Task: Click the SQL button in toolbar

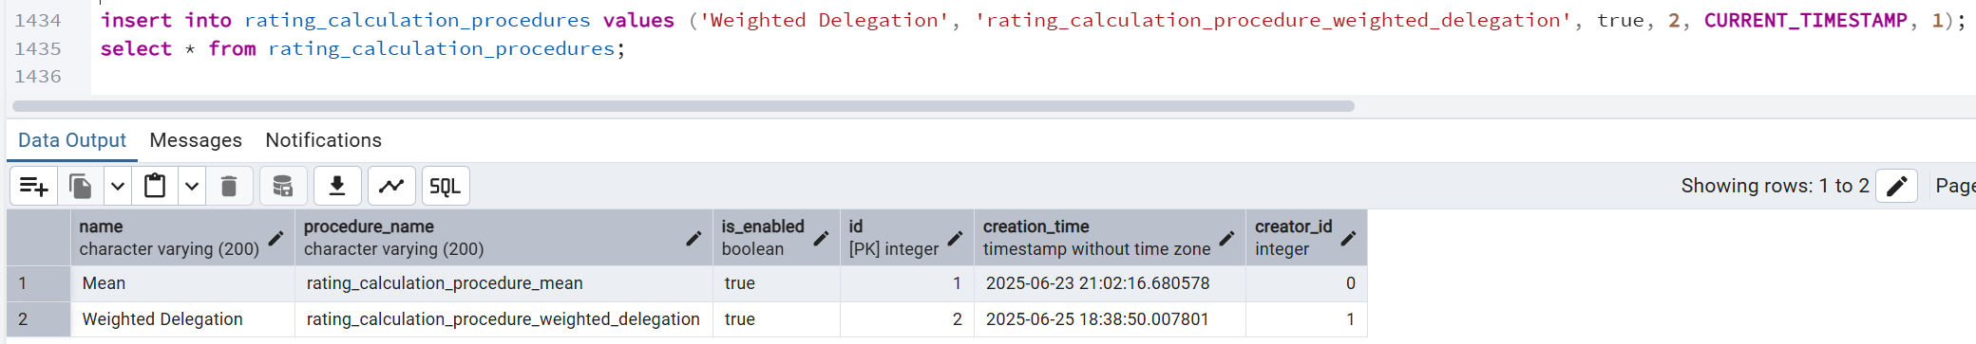Action: (445, 186)
